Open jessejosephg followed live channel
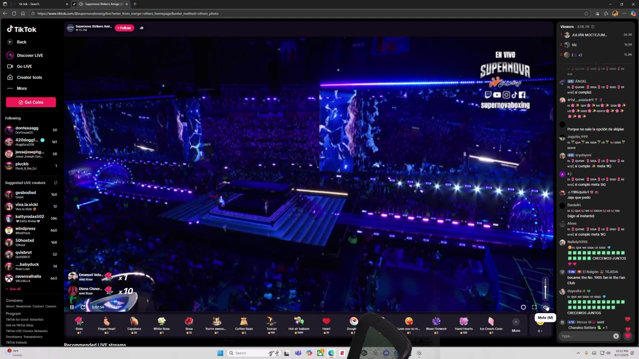The width and height of the screenshot is (639, 359). [31, 154]
